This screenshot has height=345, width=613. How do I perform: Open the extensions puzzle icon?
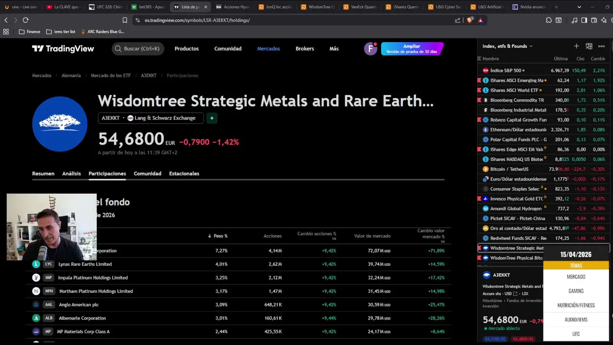pos(549,20)
